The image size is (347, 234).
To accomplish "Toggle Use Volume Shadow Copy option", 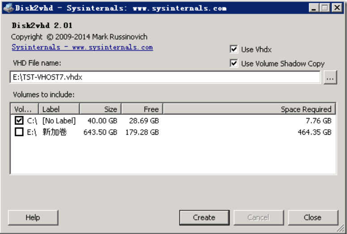I will click(x=234, y=63).
